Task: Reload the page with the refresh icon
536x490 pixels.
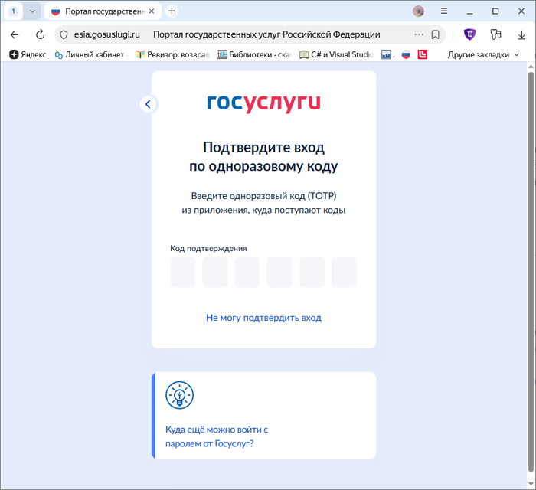Action: pos(41,34)
